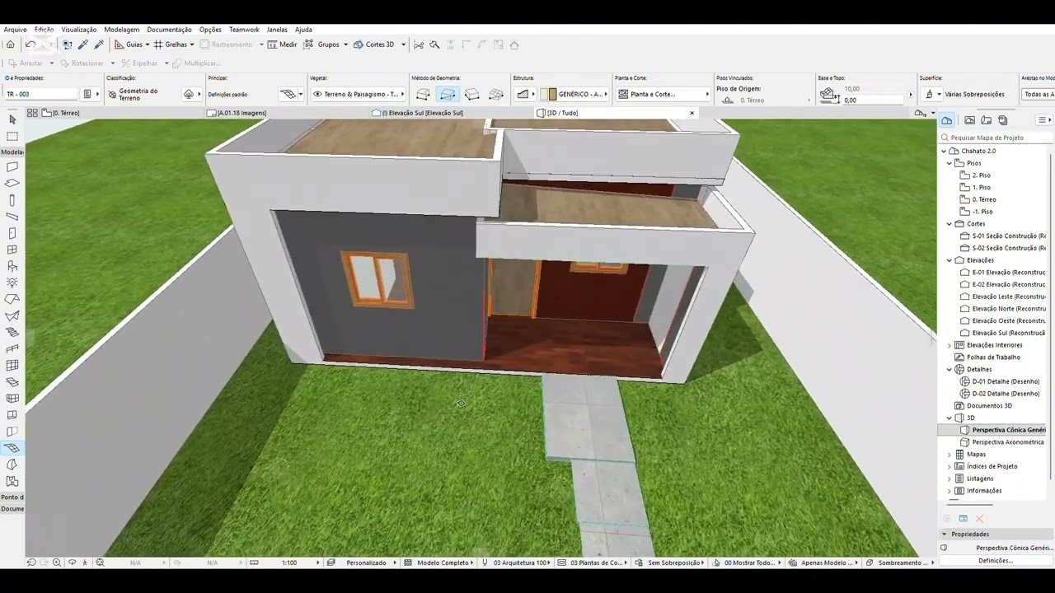Click the Rastreamento tracker toggle
This screenshot has width=1055, height=593.
(227, 44)
